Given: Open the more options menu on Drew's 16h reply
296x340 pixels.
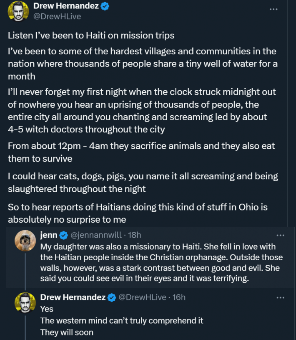Looking at the screenshot, I should coord(281,297).
